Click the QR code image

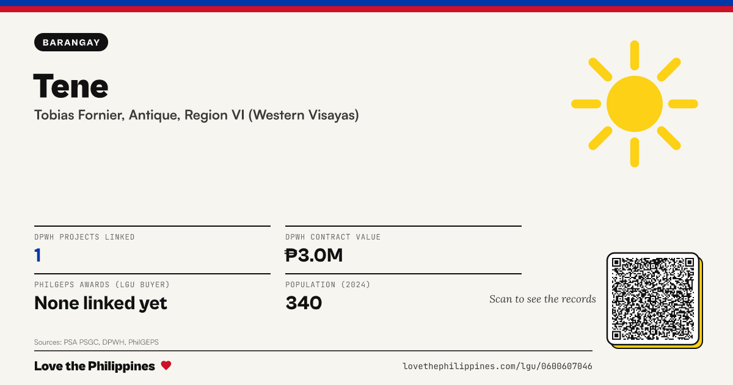[653, 299]
